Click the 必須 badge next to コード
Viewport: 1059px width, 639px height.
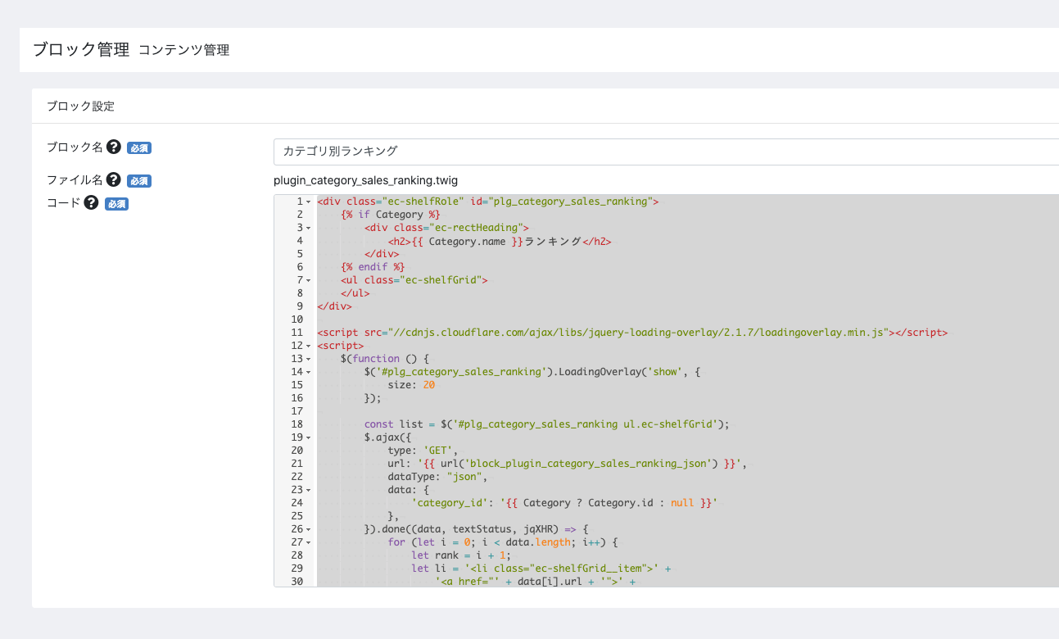click(116, 204)
